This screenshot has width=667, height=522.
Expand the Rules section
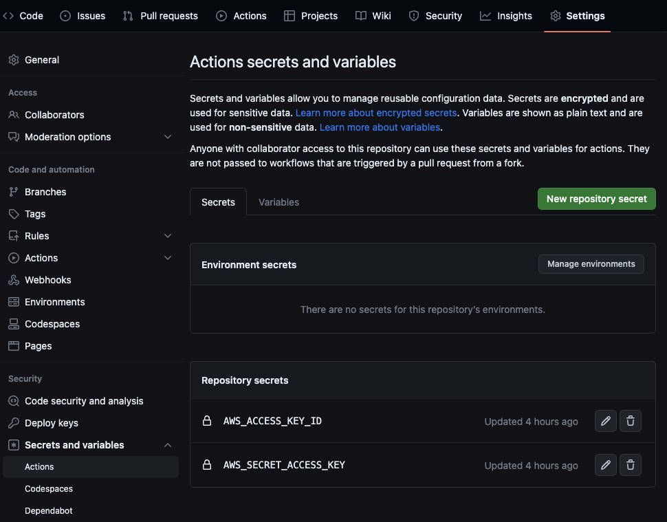(168, 235)
